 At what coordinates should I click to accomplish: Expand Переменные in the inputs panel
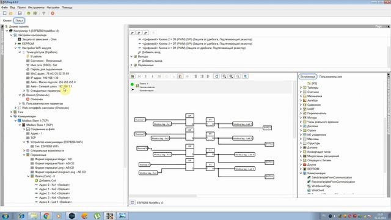pyautogui.click(x=131, y=65)
